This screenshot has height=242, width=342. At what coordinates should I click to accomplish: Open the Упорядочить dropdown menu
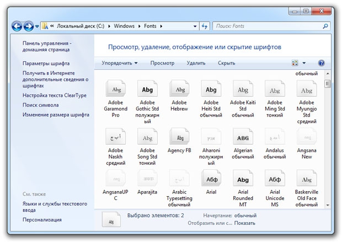tap(120, 63)
